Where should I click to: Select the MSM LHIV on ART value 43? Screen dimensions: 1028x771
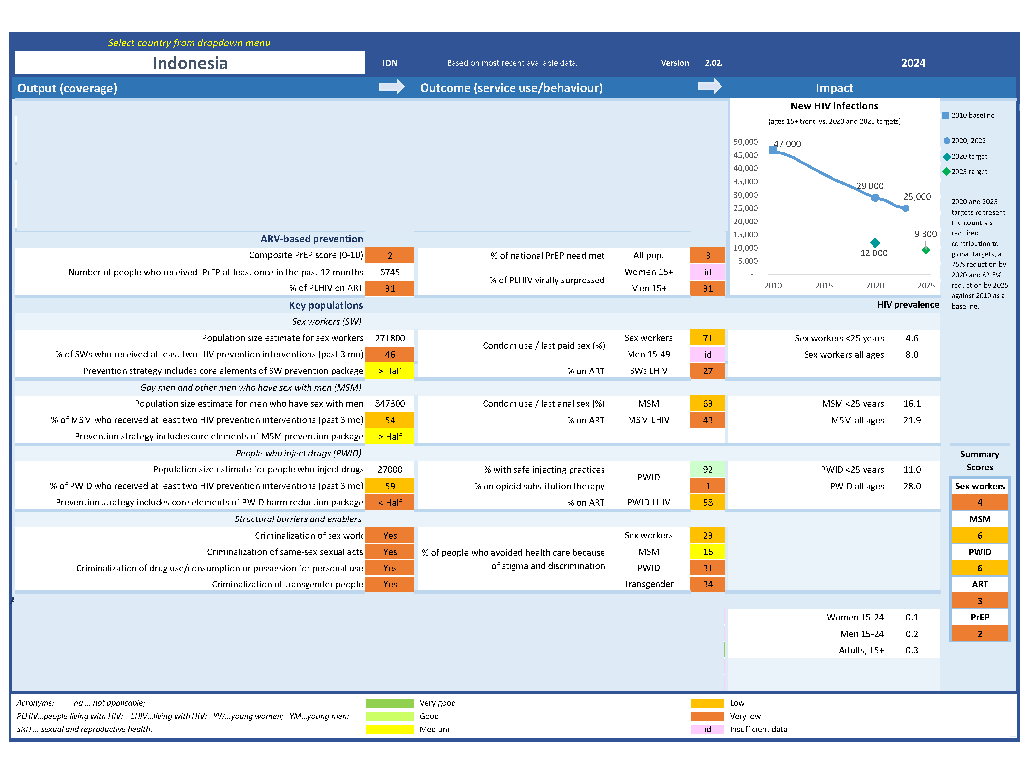point(707,420)
